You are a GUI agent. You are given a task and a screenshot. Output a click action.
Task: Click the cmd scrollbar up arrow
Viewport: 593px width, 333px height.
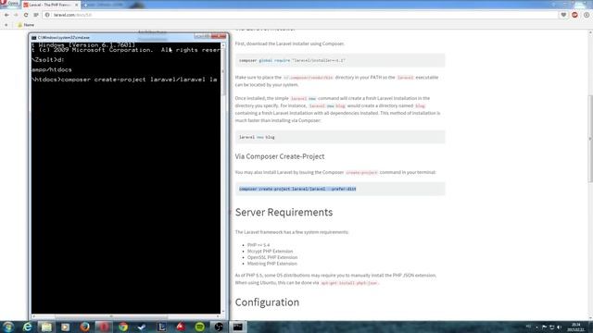click(x=223, y=45)
